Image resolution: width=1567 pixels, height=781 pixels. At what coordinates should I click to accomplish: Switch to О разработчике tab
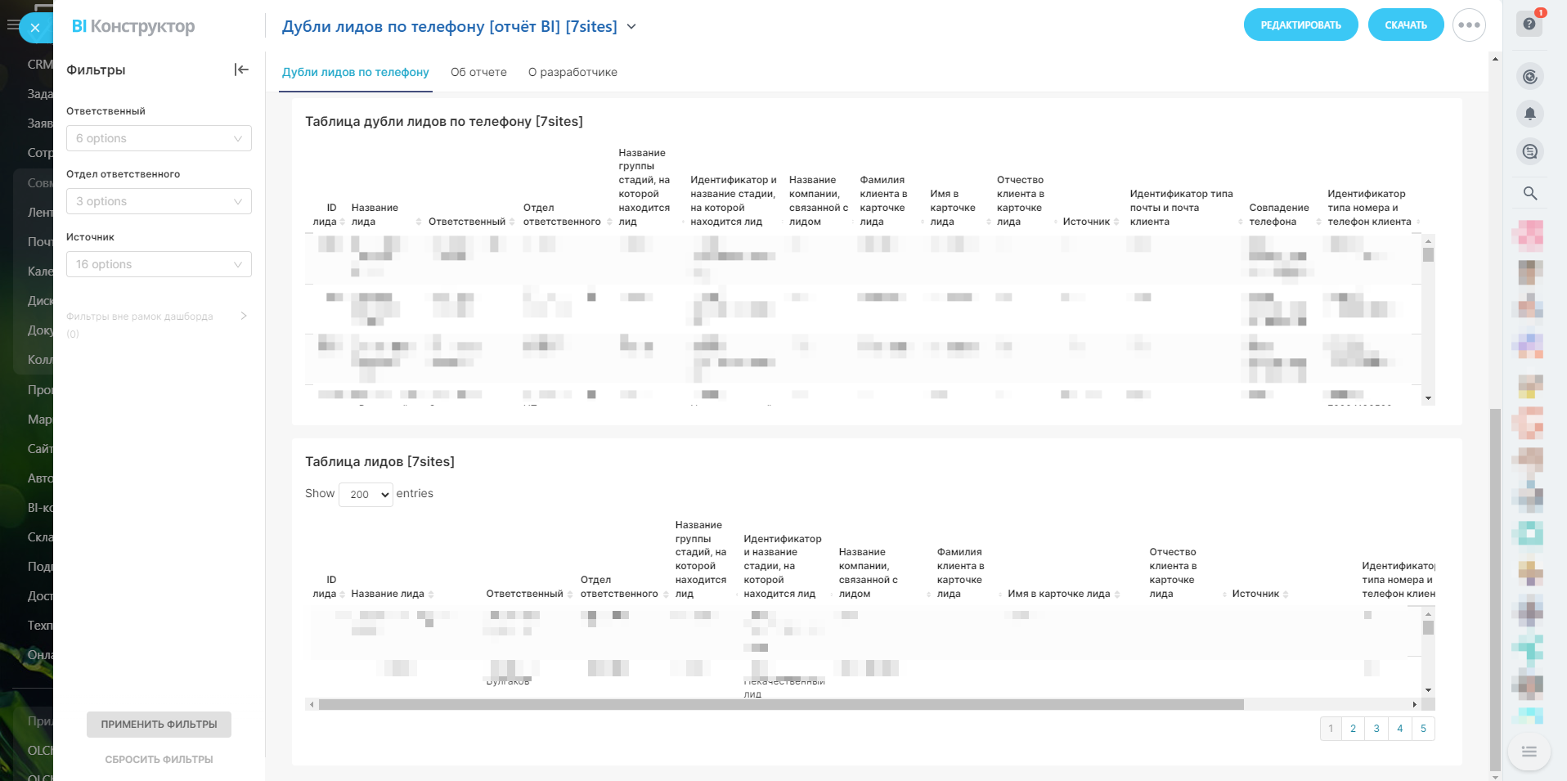[572, 72]
